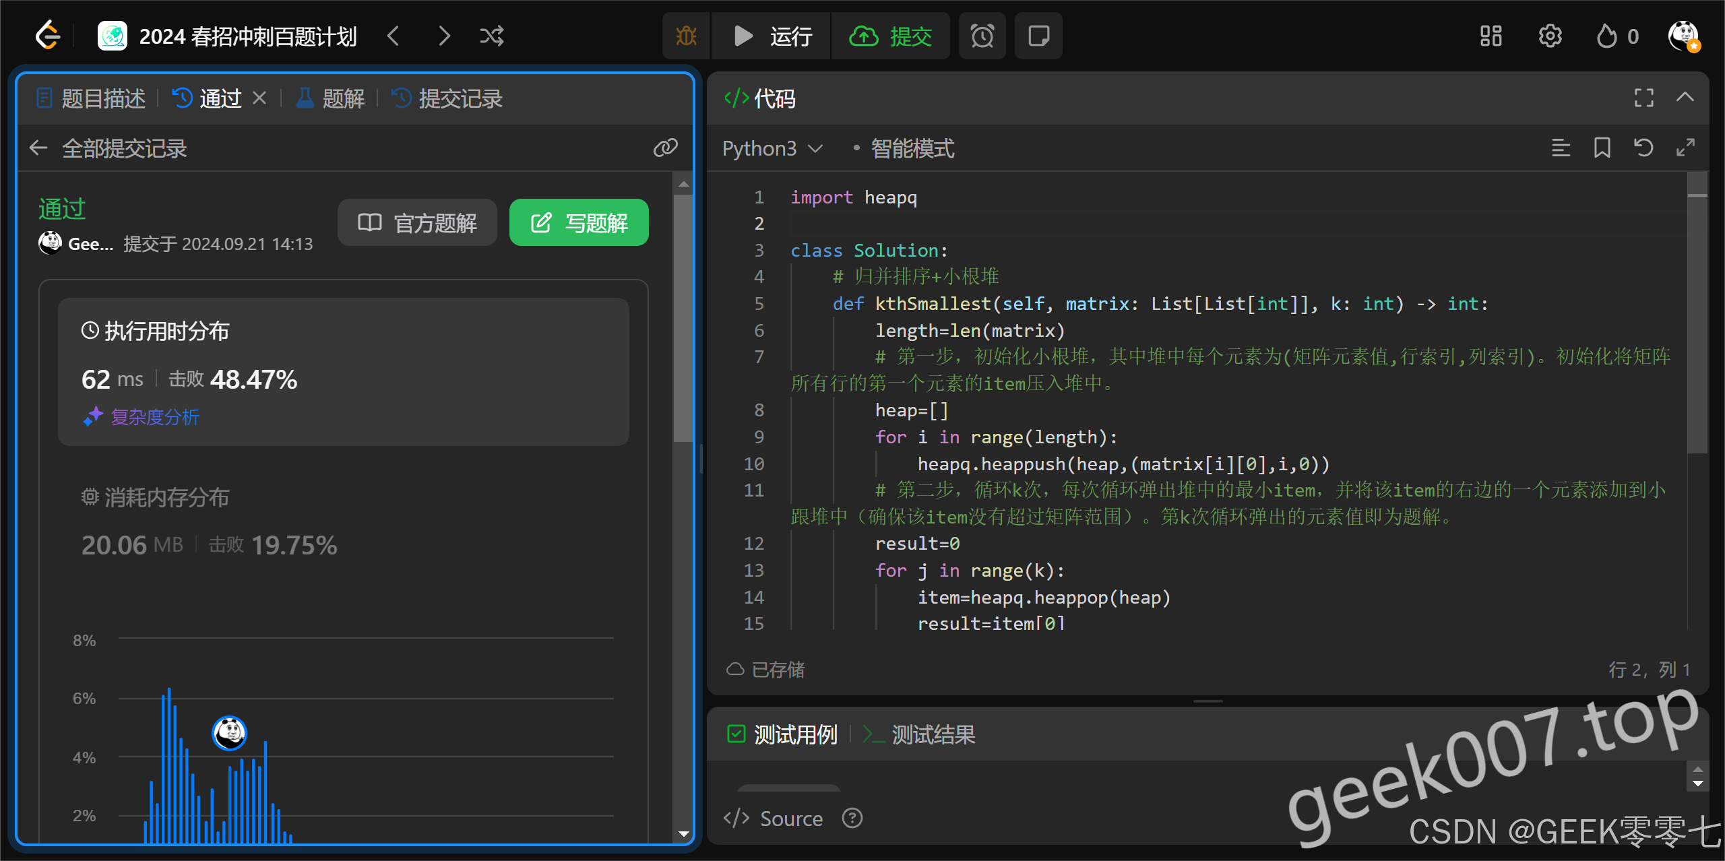Open the layout grid icon
Image resolution: width=1725 pixels, height=861 pixels.
pos(1491,36)
